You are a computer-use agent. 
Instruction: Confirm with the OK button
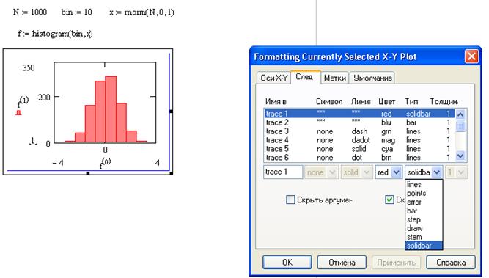click(x=287, y=262)
